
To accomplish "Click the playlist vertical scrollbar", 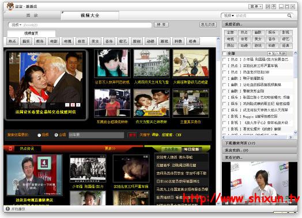I will (296, 92).
